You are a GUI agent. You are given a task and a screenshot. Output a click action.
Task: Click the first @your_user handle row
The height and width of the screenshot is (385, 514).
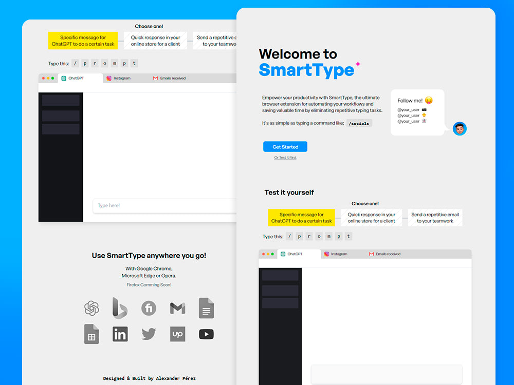click(412, 110)
